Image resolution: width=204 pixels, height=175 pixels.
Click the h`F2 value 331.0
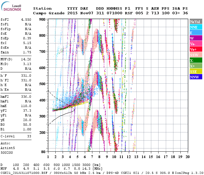[26, 80]
